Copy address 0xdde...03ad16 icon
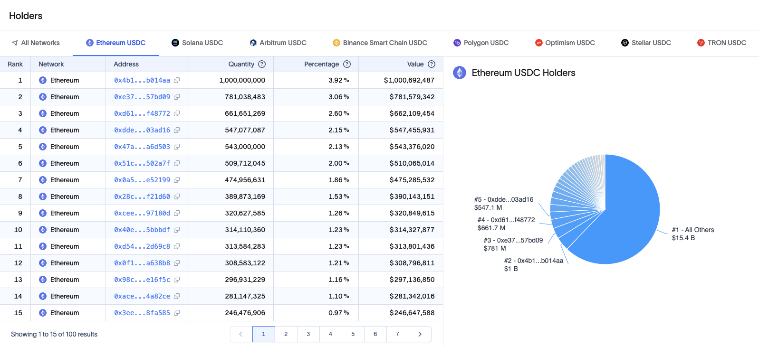Screen dimensions: 759x346 (177, 130)
